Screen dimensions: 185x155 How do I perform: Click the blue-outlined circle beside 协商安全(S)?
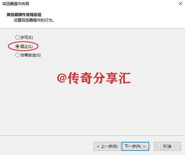(x=17, y=55)
